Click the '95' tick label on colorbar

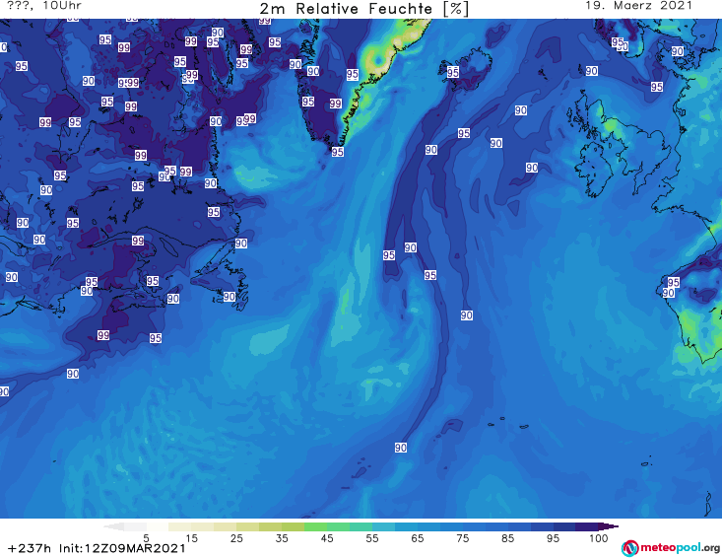click(553, 538)
